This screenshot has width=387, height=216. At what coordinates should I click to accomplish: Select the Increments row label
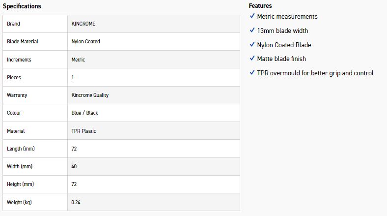click(19, 60)
